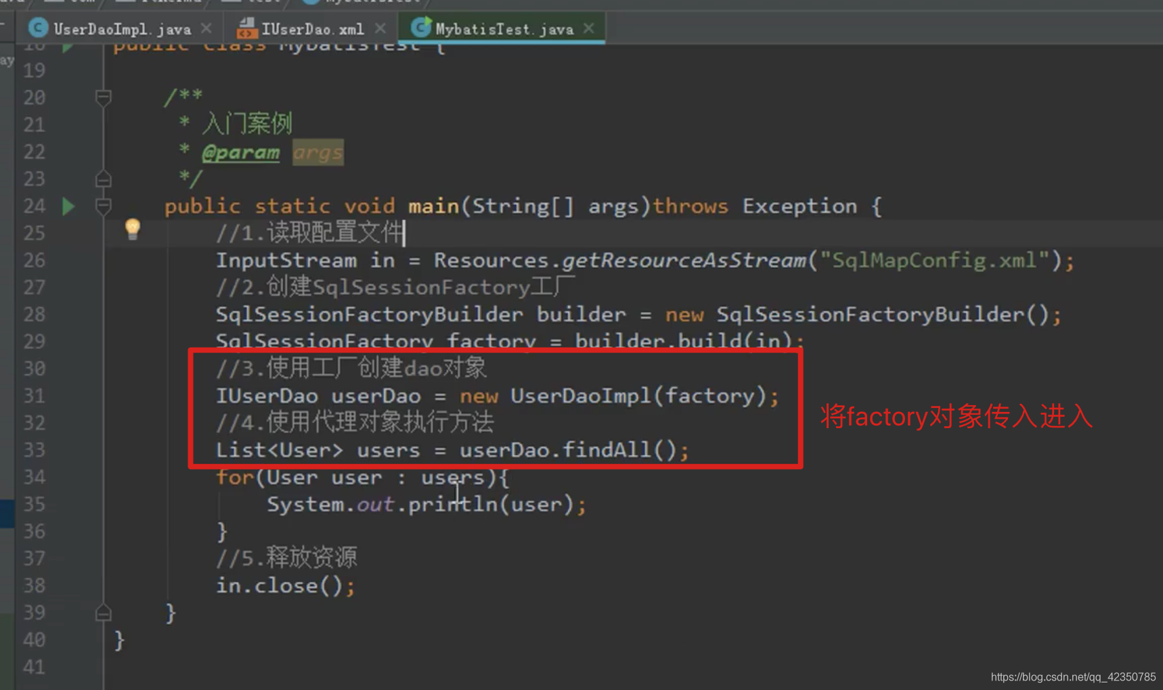Close the IUserDao.xml tab
Viewport: 1163px width, 690px height.
tap(380, 28)
